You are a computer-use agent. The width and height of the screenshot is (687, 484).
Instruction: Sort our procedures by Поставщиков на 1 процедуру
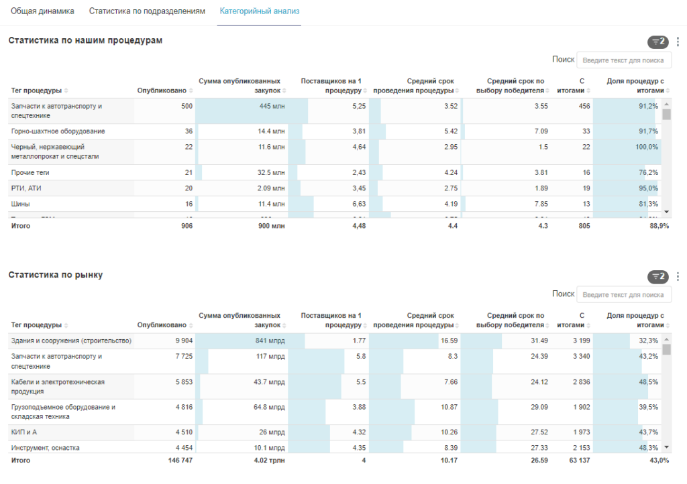365,90
